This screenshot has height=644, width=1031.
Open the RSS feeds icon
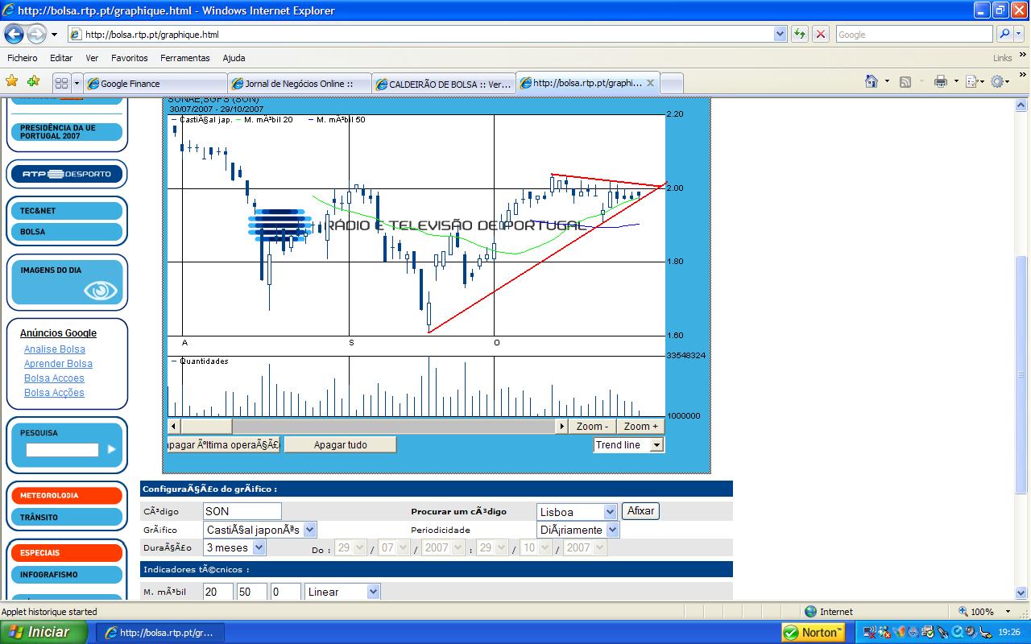tap(905, 81)
